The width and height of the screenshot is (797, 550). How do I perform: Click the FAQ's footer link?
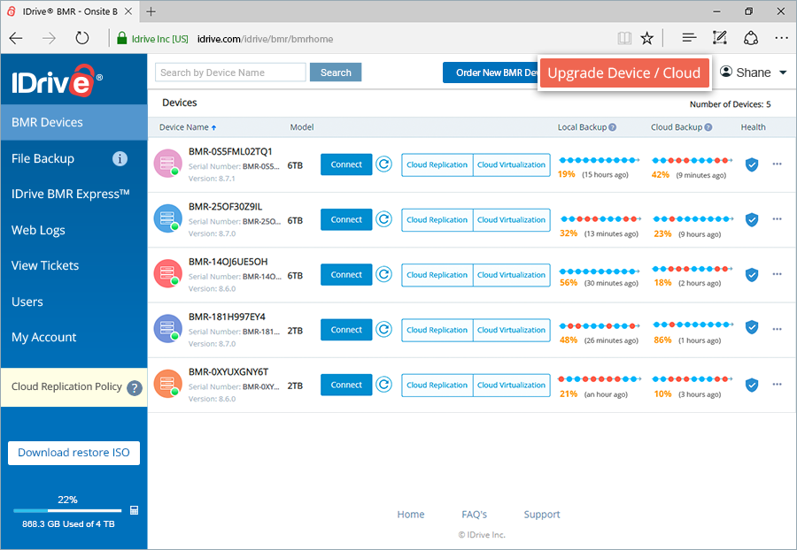[475, 515]
